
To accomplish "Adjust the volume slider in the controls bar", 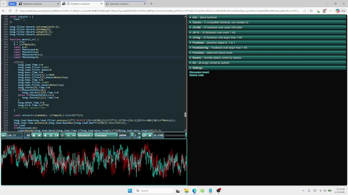I will pos(175,135).
